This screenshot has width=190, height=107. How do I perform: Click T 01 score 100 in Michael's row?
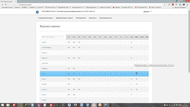(x=69, y=84)
